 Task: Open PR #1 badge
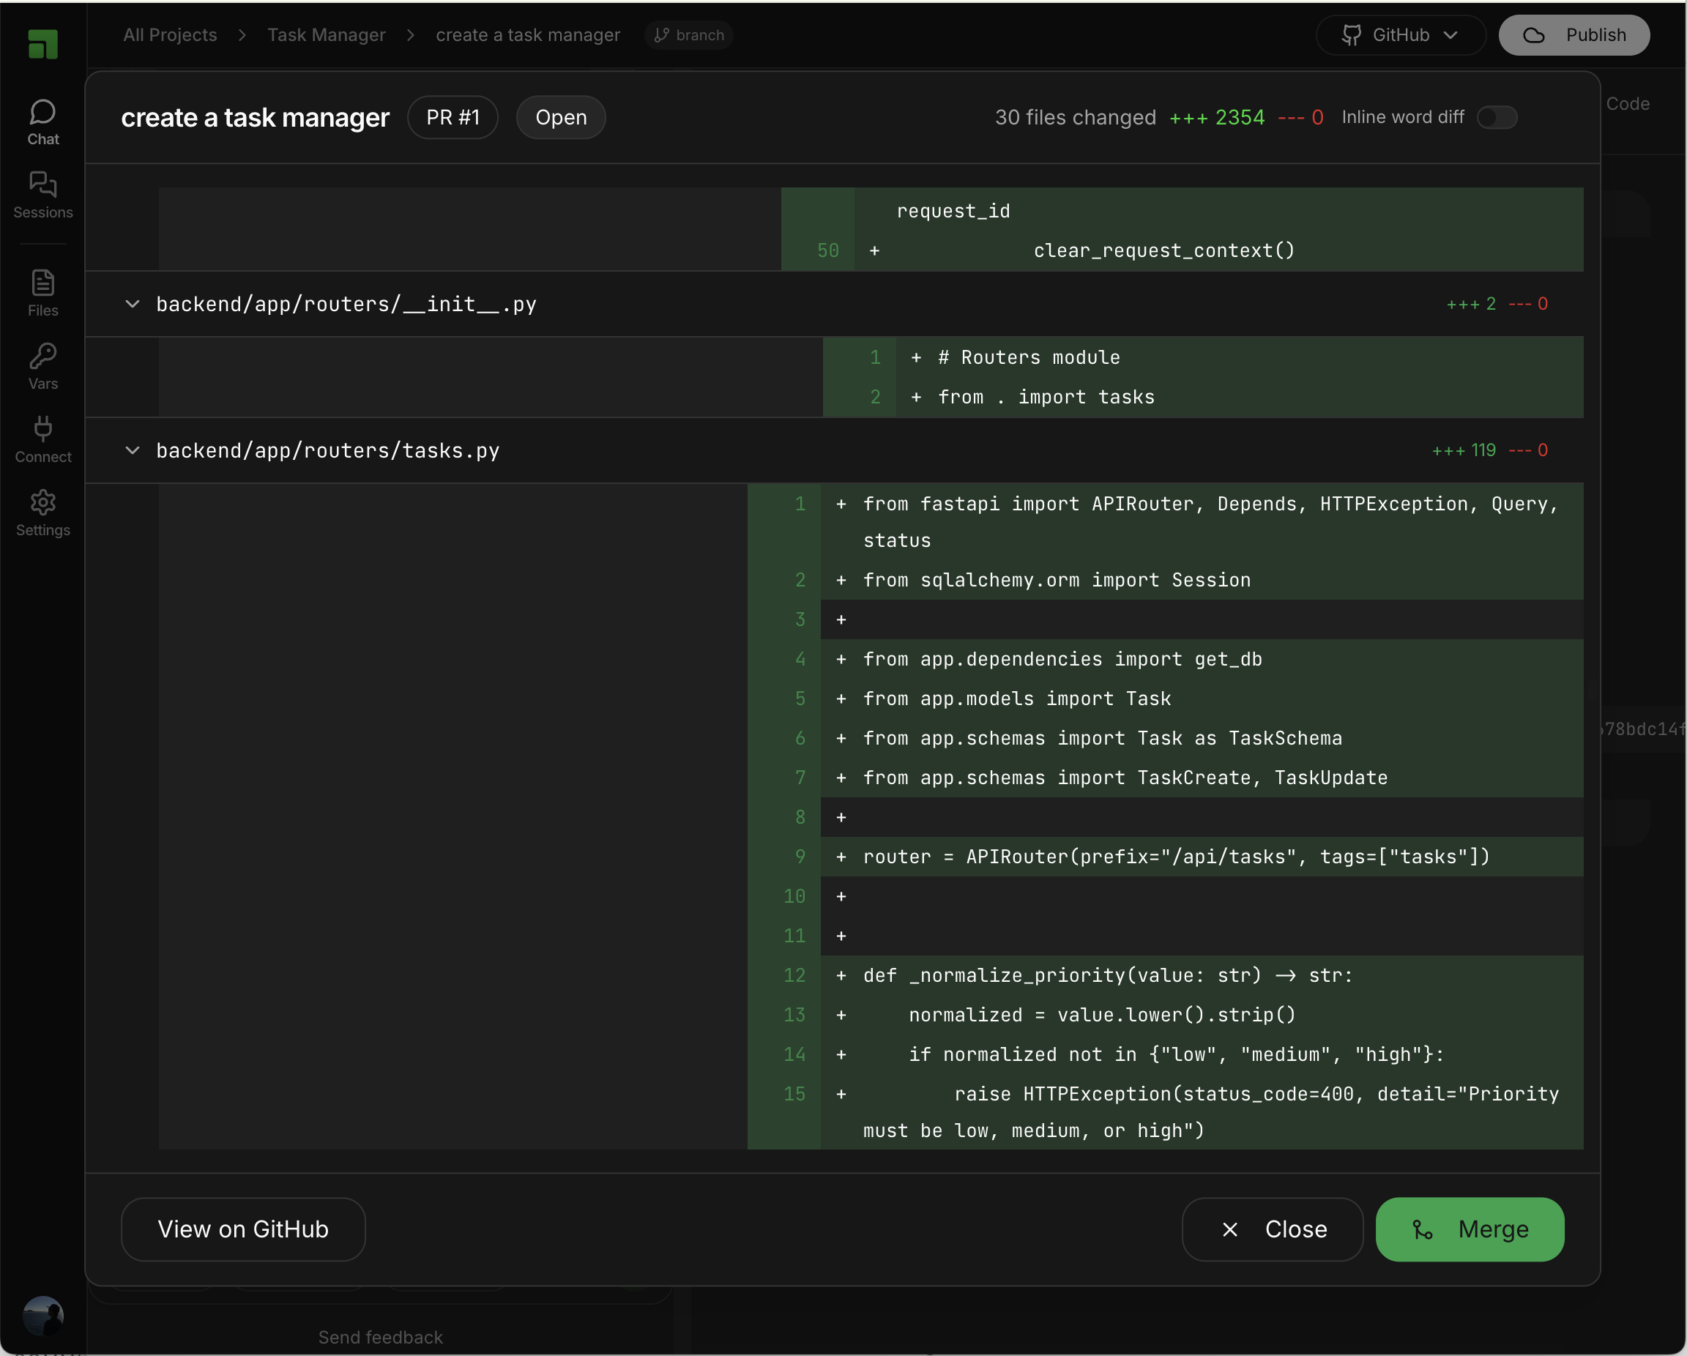coord(453,116)
